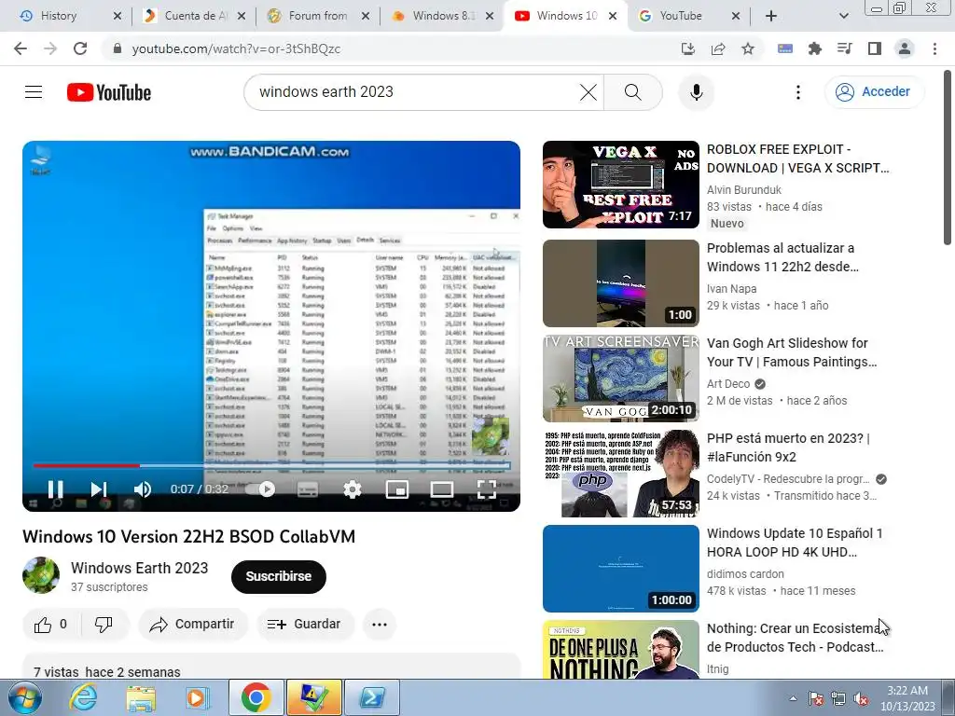
Task: Skip to next video
Action: point(99,489)
